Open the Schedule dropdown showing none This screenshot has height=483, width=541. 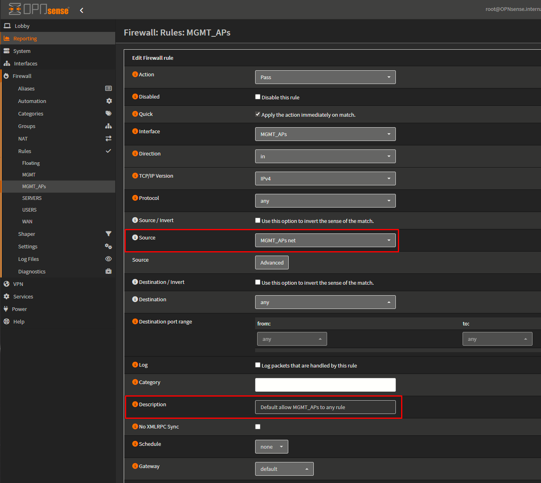point(272,447)
